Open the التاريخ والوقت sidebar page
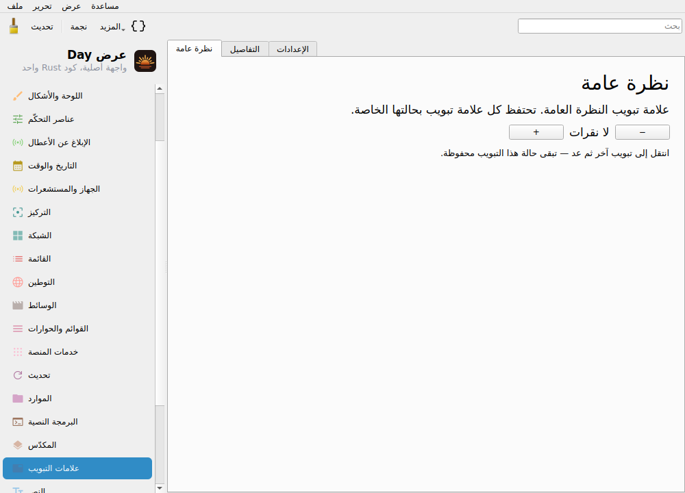The height and width of the screenshot is (493, 685). (x=77, y=166)
